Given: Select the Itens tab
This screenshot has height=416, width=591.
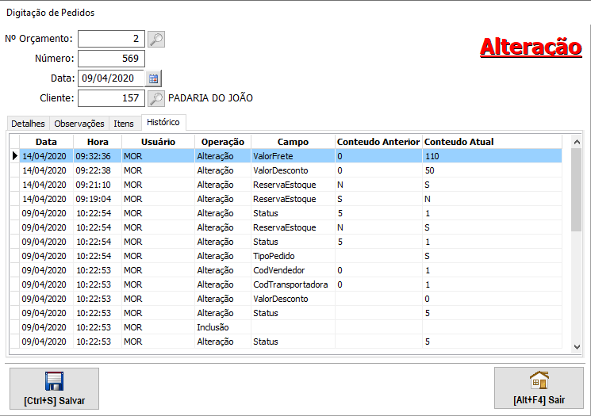Looking at the screenshot, I should 124,124.
